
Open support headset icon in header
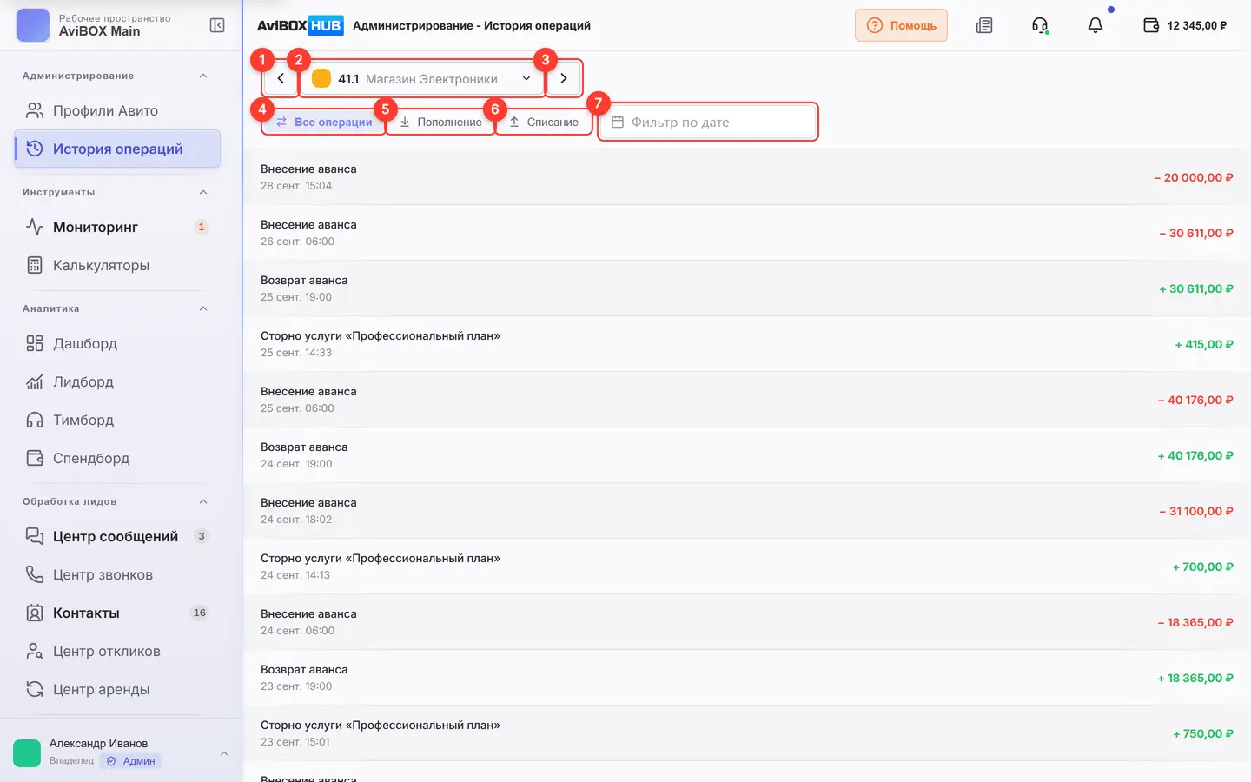[x=1040, y=25]
